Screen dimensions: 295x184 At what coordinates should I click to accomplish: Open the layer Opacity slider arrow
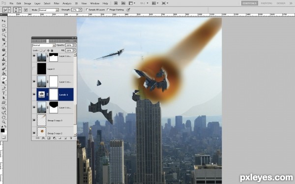(75, 45)
